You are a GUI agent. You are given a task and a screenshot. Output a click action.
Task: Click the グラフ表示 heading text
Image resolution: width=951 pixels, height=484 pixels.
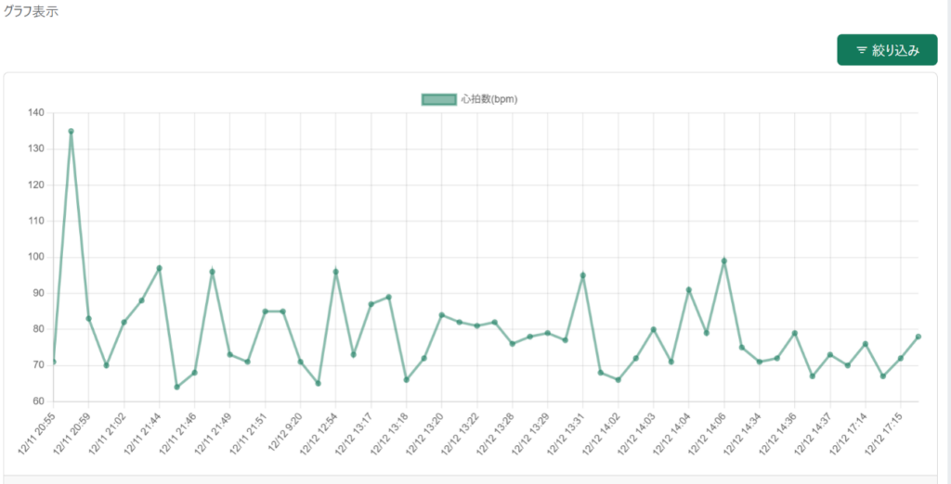[x=32, y=11]
